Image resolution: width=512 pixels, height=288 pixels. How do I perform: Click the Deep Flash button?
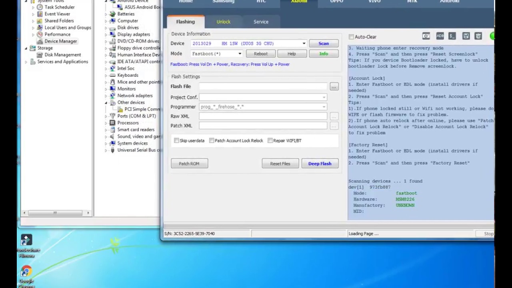point(320,164)
